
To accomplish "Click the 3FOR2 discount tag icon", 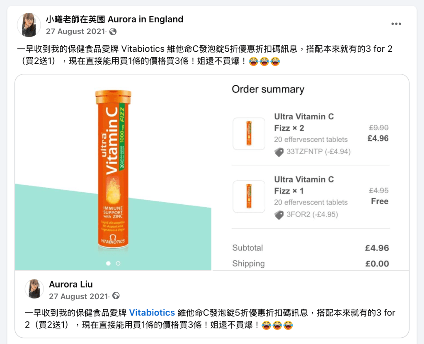I will click(279, 215).
